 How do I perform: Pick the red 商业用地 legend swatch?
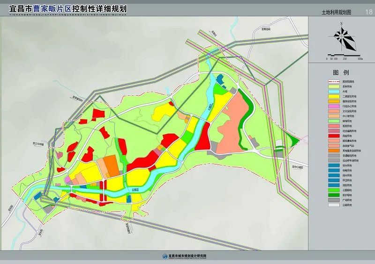coord(333,136)
